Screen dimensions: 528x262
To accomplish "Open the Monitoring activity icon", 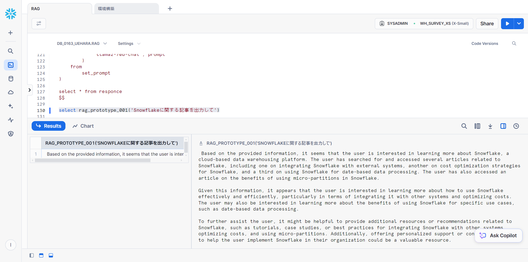I will pyautogui.click(x=11, y=120).
